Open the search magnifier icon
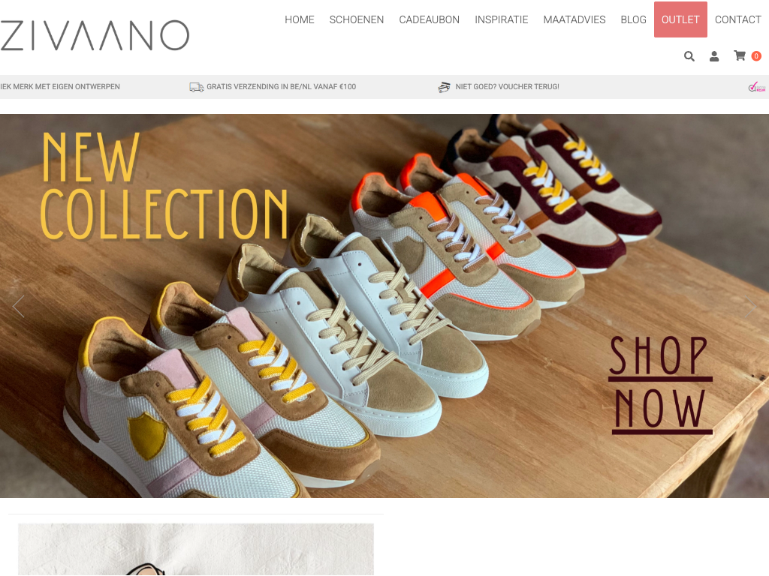Screen dimensions: 769x576 (x=689, y=56)
